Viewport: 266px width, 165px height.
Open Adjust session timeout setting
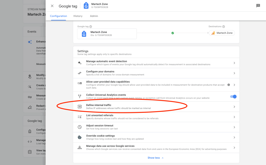[x=156, y=127]
